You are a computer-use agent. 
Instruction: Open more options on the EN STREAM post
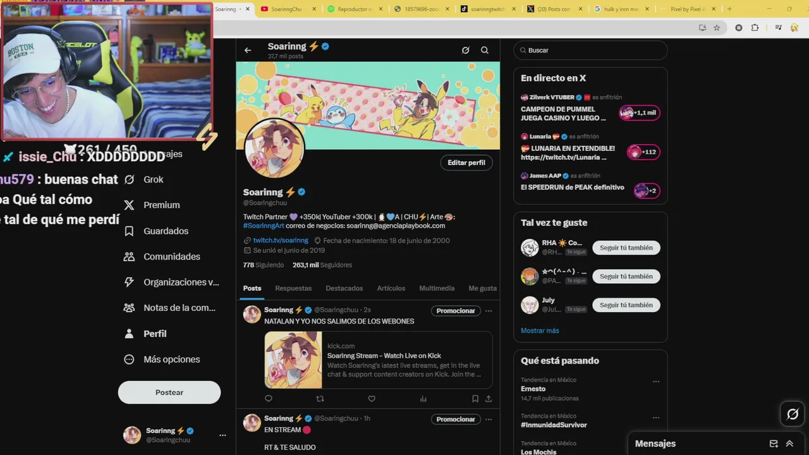[489, 420]
